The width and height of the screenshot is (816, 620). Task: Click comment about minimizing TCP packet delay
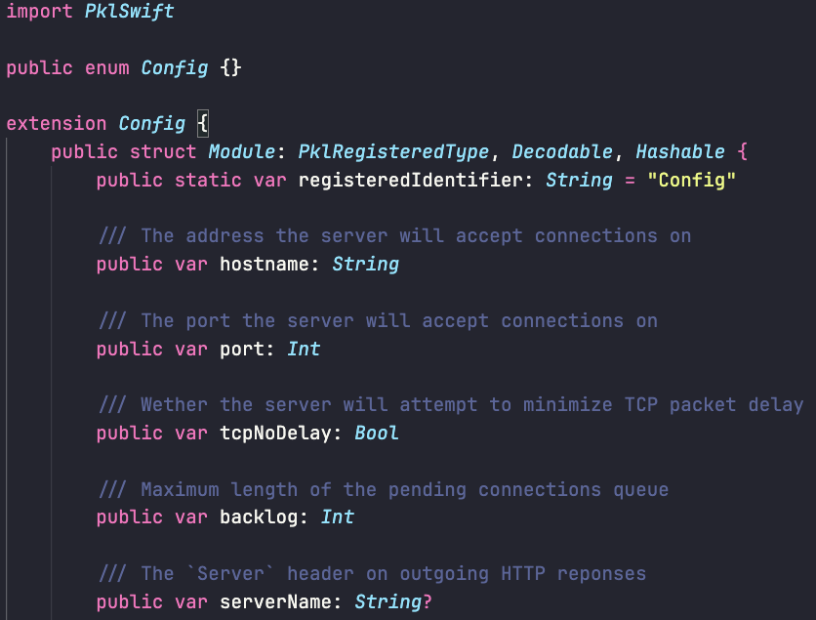pos(451,405)
